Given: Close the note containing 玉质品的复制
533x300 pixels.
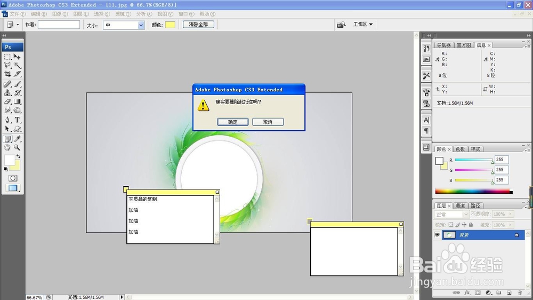Looking at the screenshot, I should pos(217,192).
